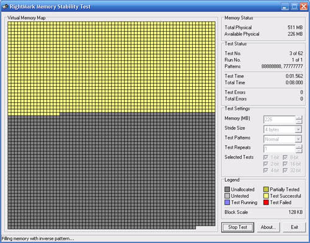Click the Exit button

coord(294,228)
